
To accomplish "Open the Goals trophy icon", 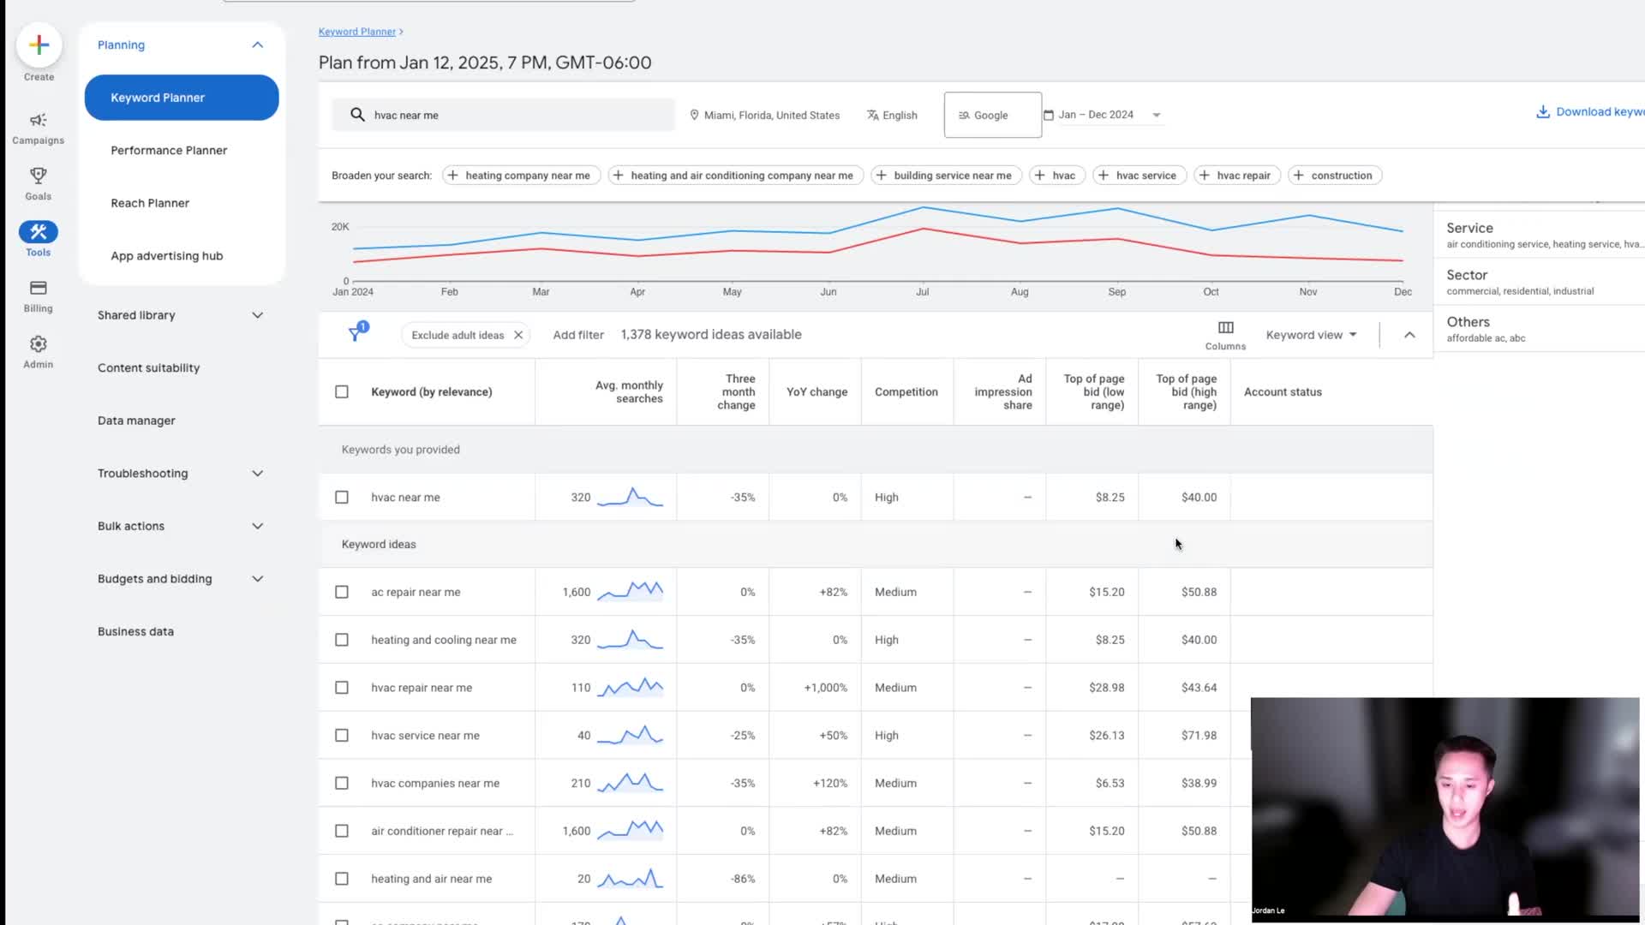I will tap(38, 176).
